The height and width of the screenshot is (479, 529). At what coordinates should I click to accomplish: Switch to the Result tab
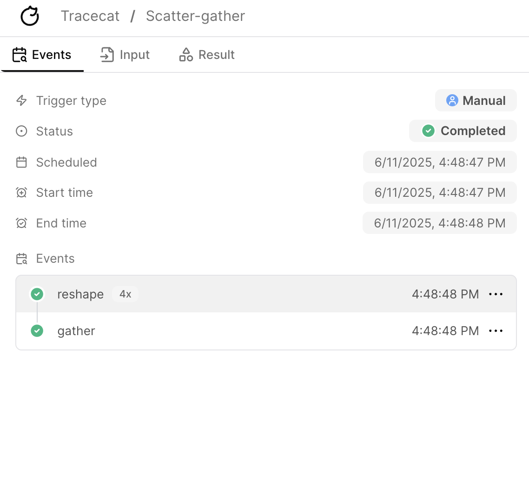coord(207,55)
